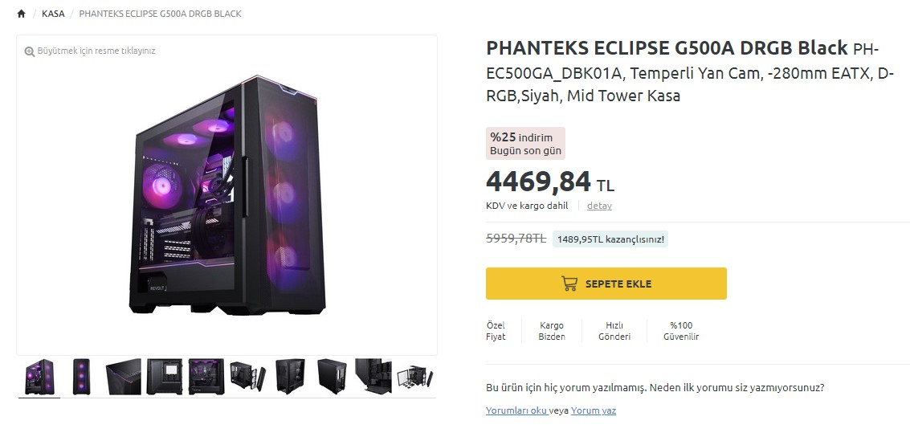Click the magnifier zoom icon on image
This screenshot has width=910, height=445.
pos(30,51)
